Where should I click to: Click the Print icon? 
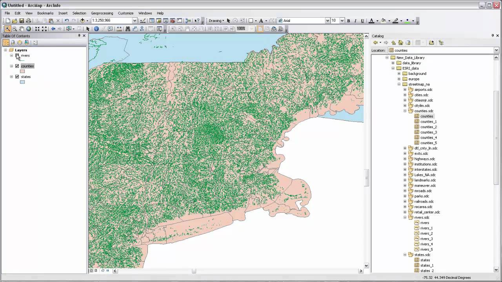(x=29, y=20)
